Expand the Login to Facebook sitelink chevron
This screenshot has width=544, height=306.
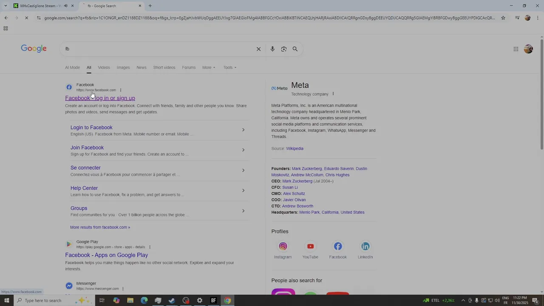click(x=243, y=130)
